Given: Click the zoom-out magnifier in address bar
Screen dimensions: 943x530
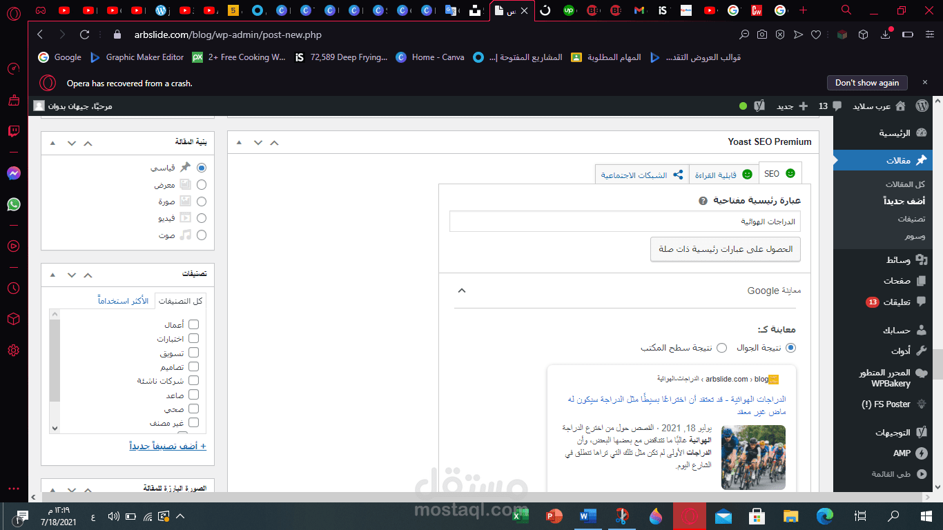Looking at the screenshot, I should pos(744,35).
